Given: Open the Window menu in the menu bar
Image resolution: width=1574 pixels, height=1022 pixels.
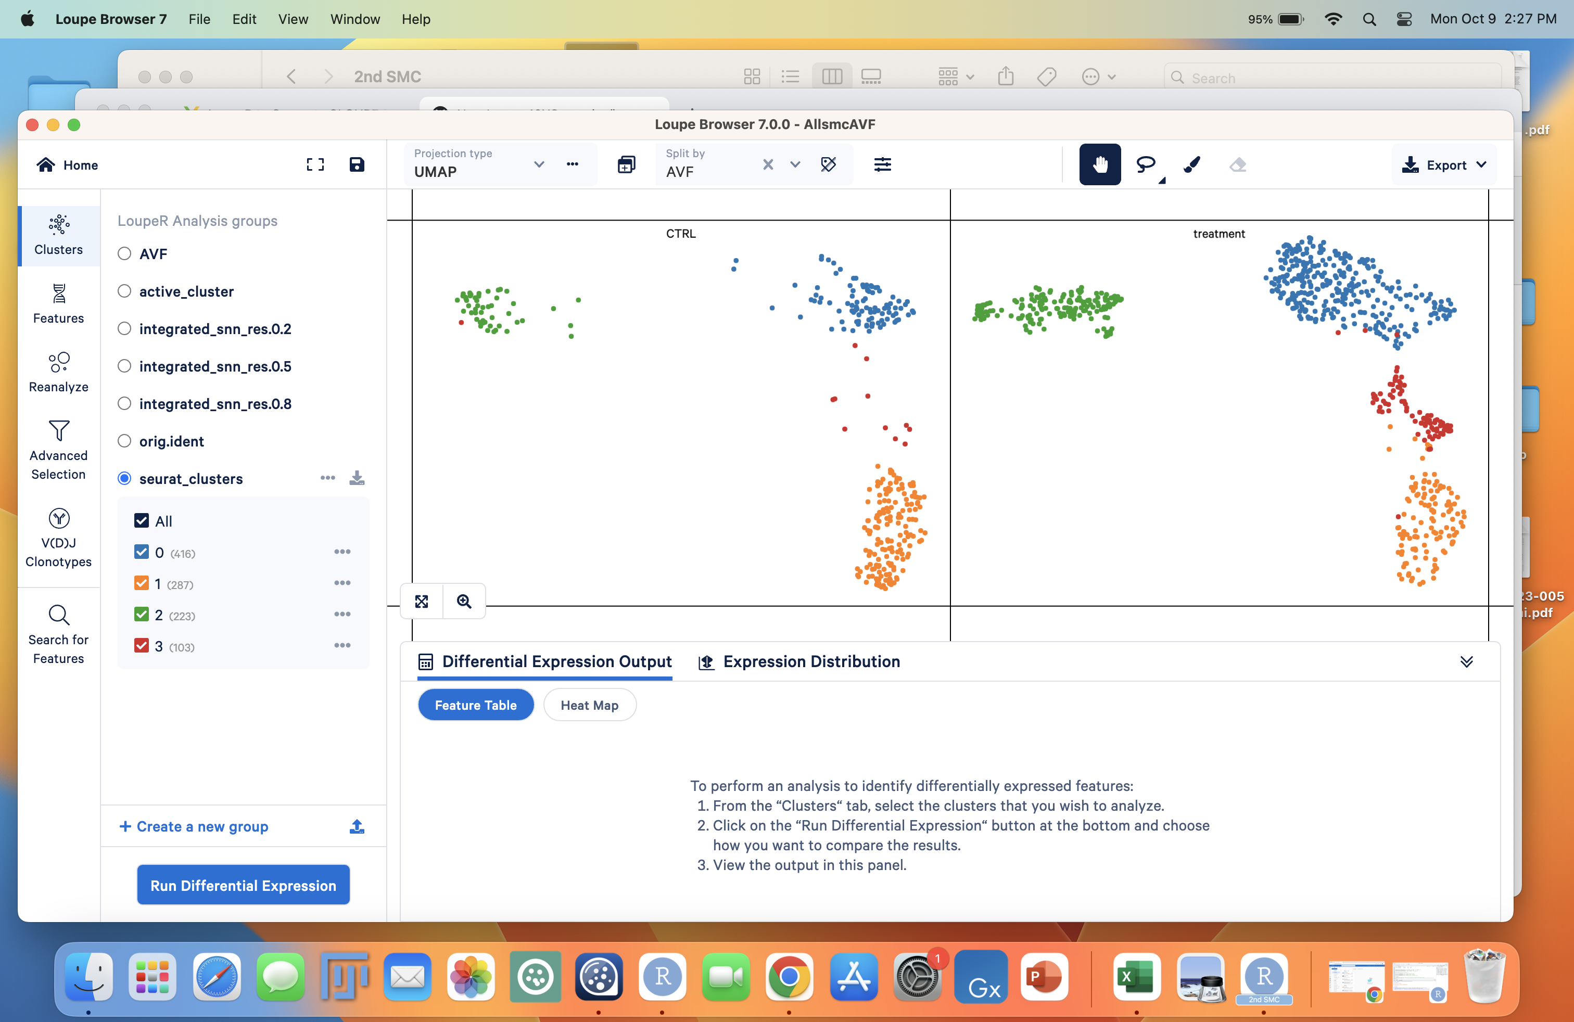Looking at the screenshot, I should tap(354, 19).
